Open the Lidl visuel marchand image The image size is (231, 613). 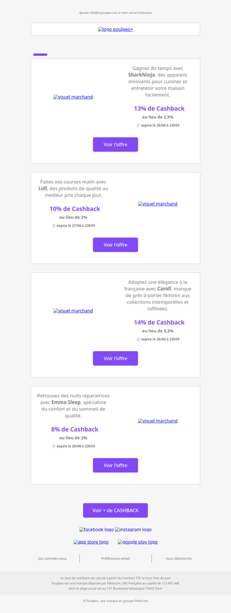tap(158, 204)
